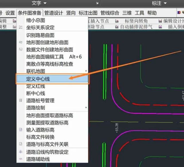Click the 道路桩号管理 icon

point(21,100)
